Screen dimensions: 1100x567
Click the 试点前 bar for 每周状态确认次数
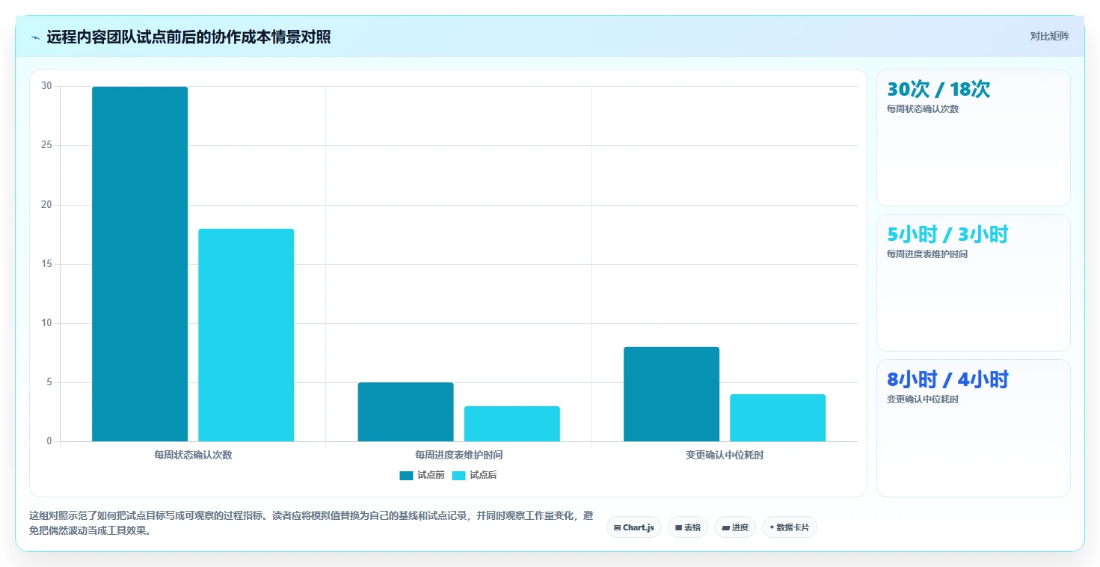click(x=140, y=264)
